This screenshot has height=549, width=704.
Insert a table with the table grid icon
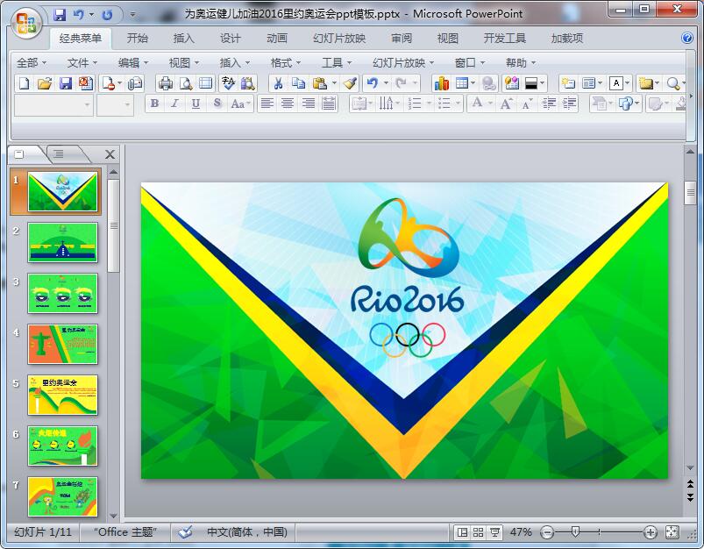(x=461, y=83)
